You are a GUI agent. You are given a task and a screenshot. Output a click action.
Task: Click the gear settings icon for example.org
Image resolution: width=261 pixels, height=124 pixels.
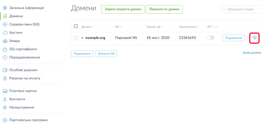pos(255,38)
